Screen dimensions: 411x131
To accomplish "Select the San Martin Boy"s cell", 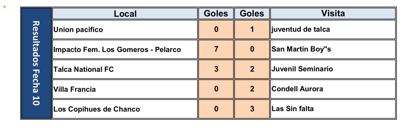I will [333, 49].
